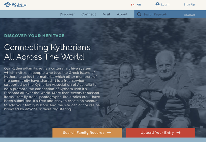206x142 pixels.
Task: Switch language to GR
Action: [139, 5]
